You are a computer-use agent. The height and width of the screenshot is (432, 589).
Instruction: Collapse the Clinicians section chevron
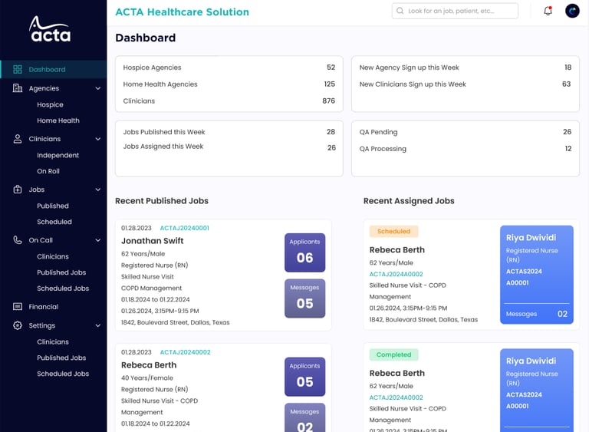[x=97, y=139]
